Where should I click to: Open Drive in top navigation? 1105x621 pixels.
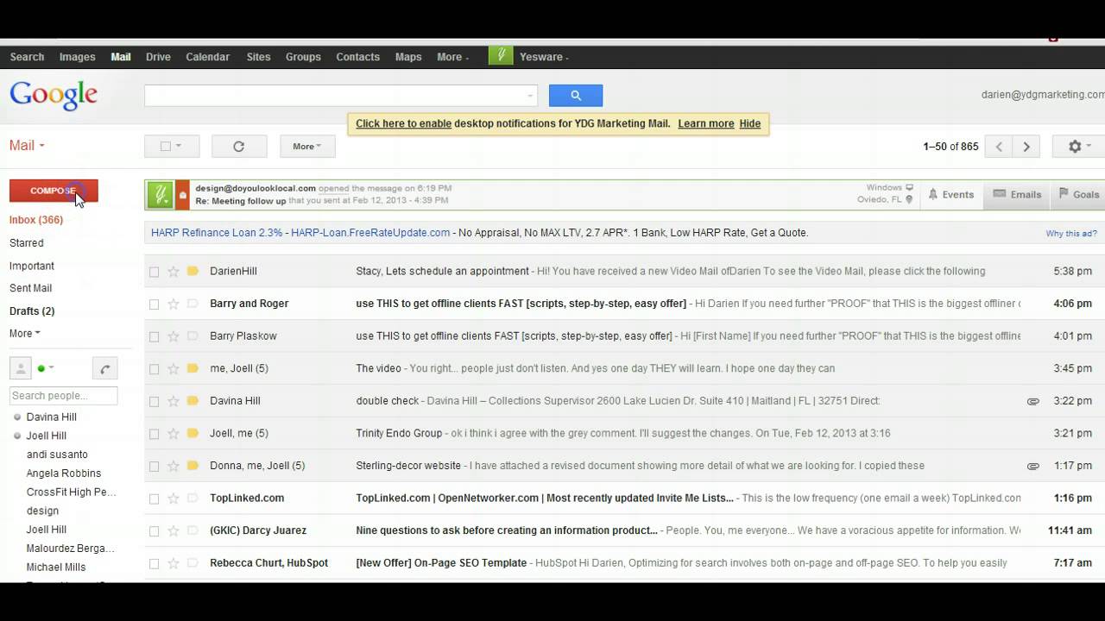[158, 57]
